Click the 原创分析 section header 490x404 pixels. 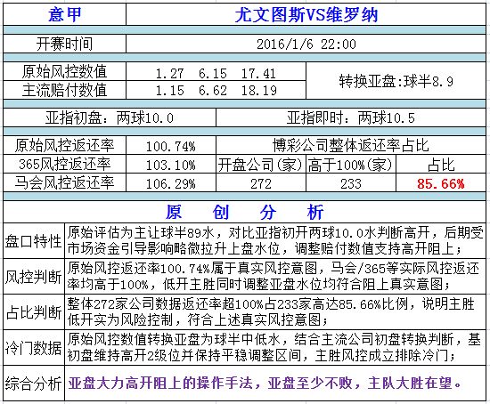tap(244, 212)
